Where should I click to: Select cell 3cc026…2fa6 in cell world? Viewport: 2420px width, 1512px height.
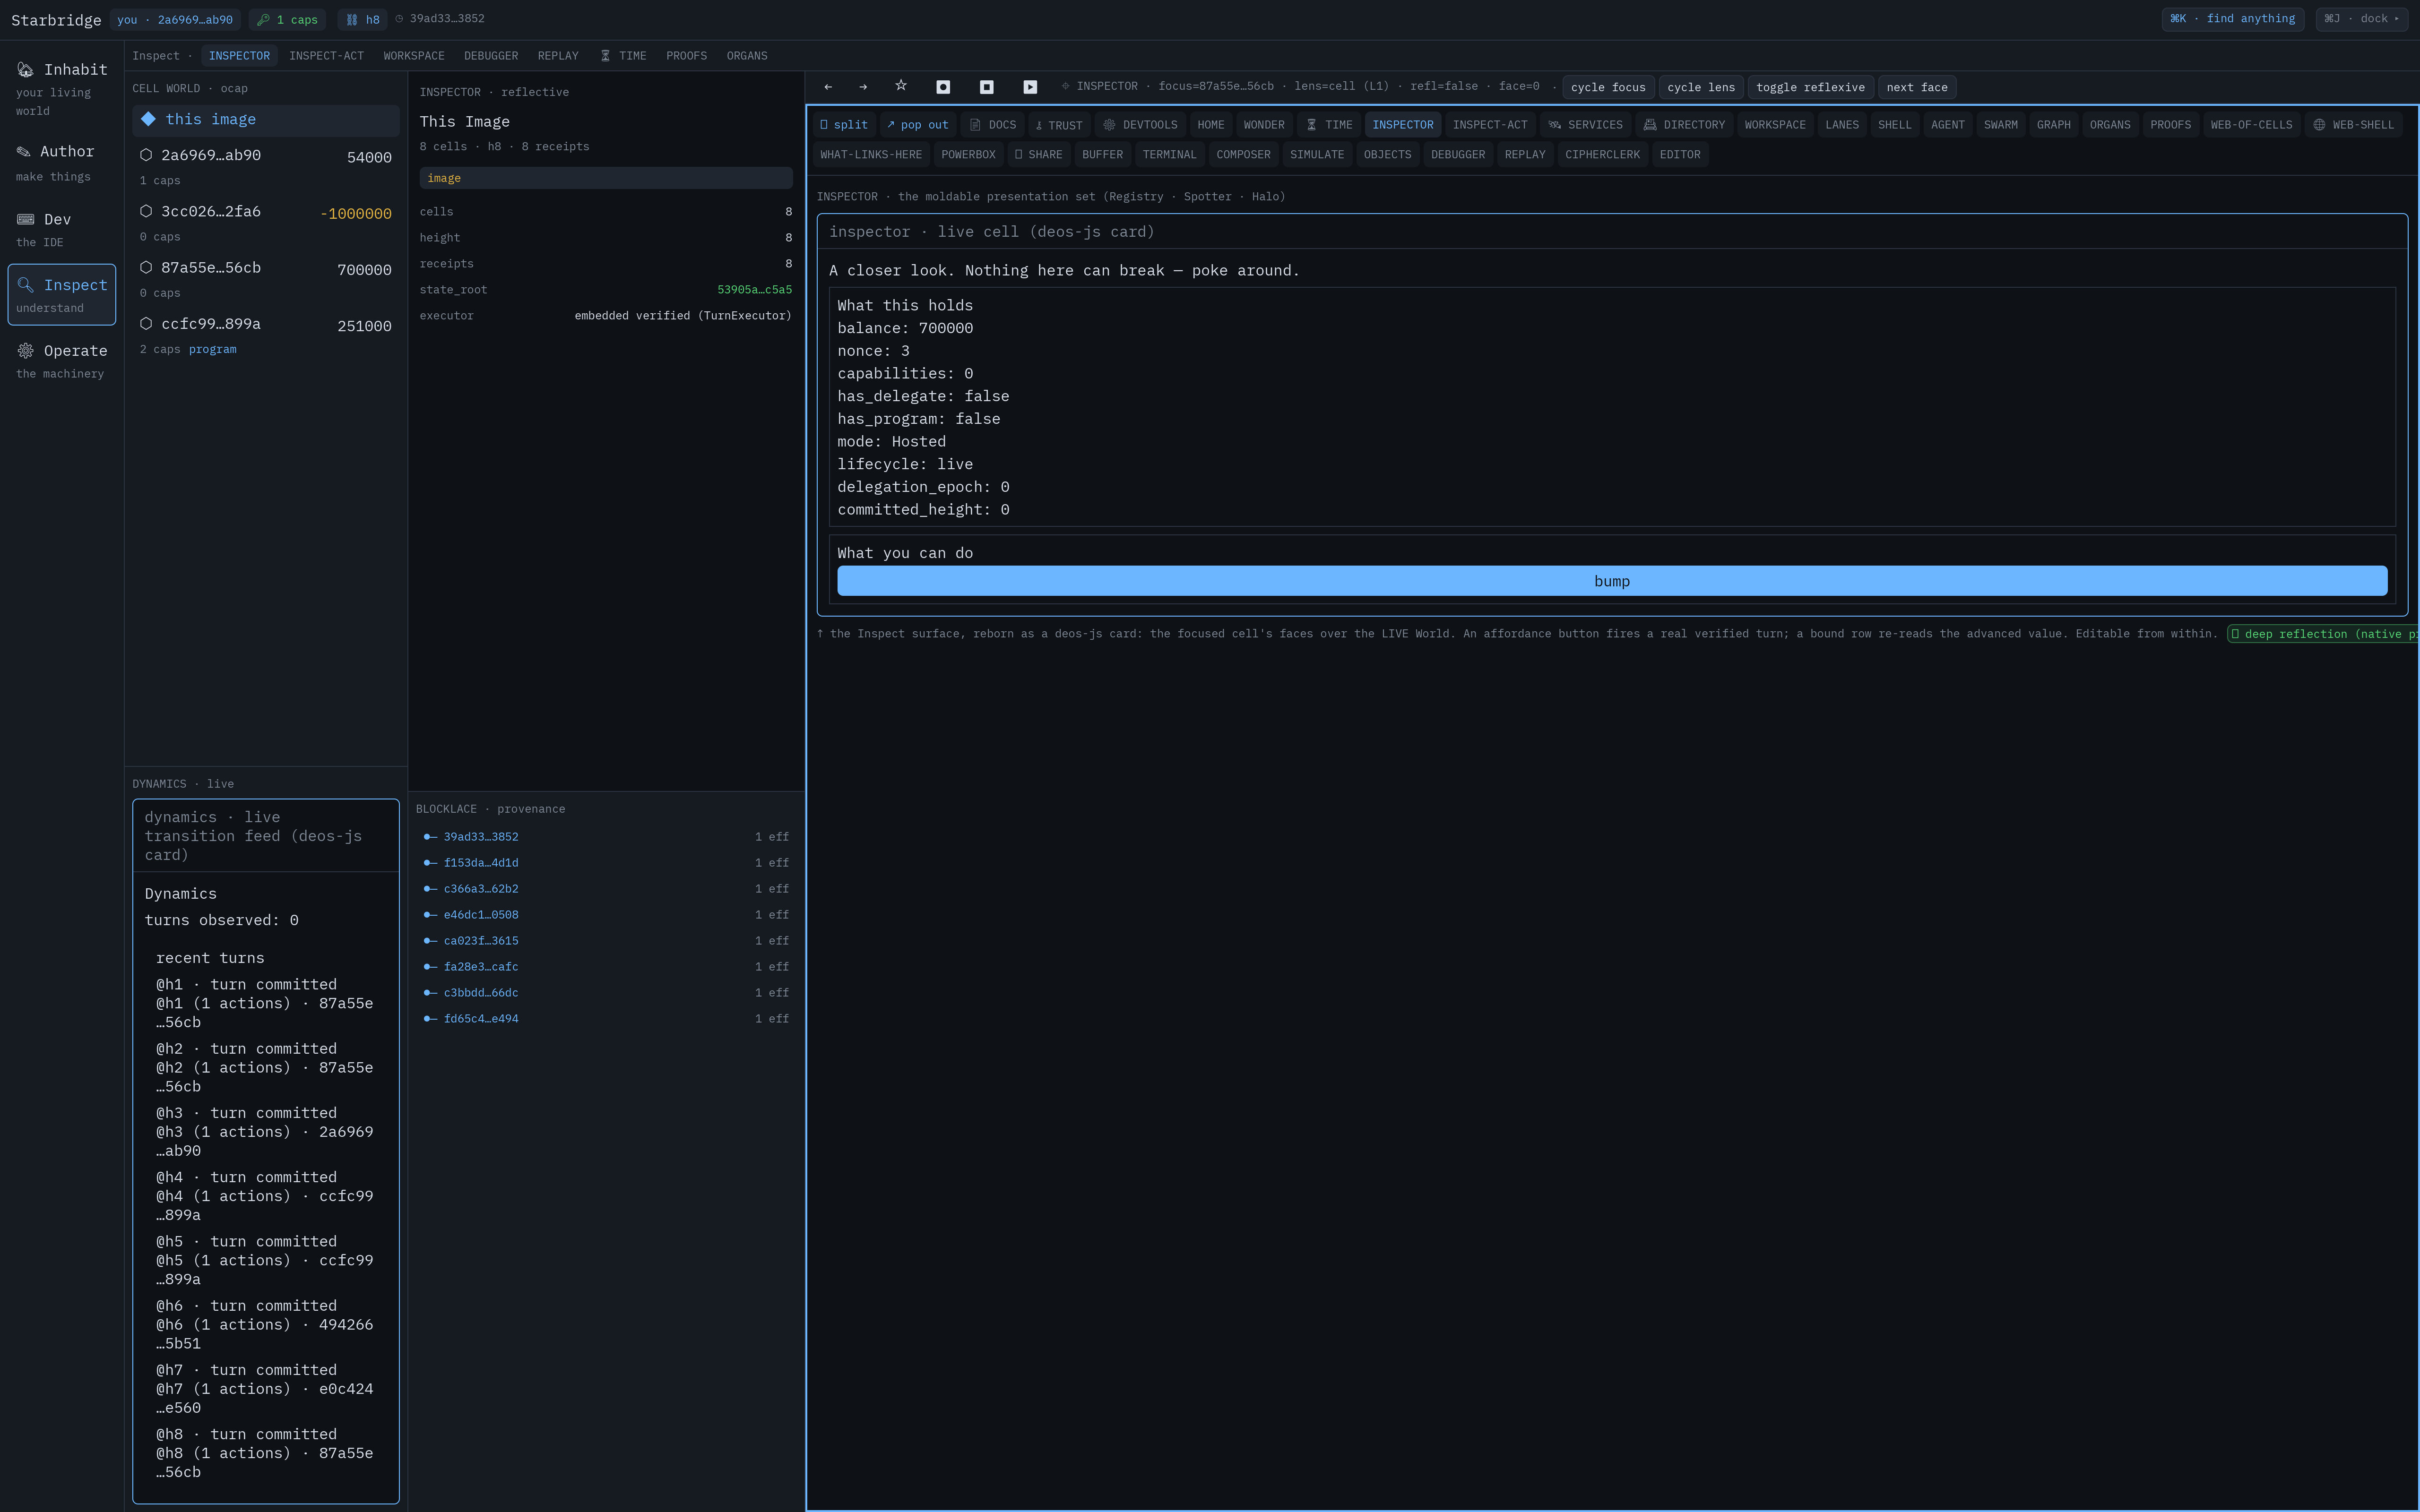(x=266, y=222)
